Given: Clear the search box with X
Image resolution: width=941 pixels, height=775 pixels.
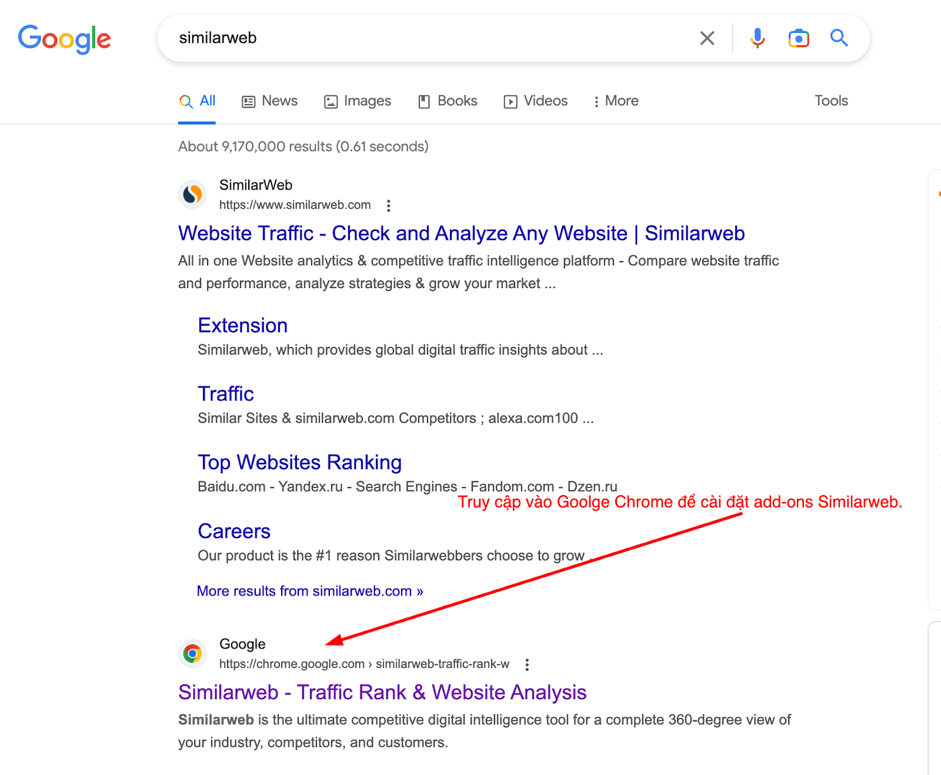Looking at the screenshot, I should (x=707, y=38).
